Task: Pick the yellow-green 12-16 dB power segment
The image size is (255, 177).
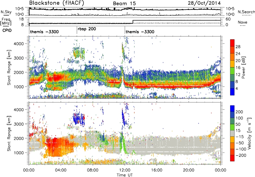Action: click(232, 71)
